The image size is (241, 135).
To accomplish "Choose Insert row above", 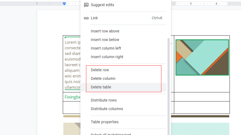I will pos(105,31).
